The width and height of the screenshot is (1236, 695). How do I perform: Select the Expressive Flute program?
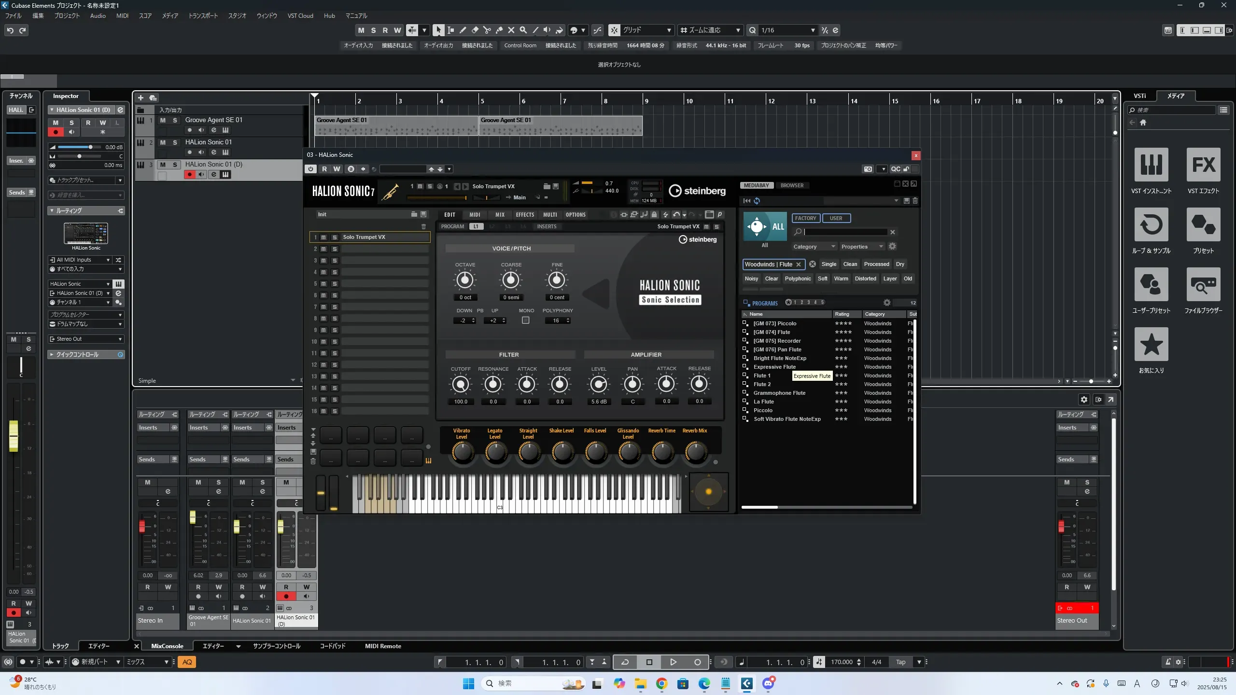pos(774,367)
